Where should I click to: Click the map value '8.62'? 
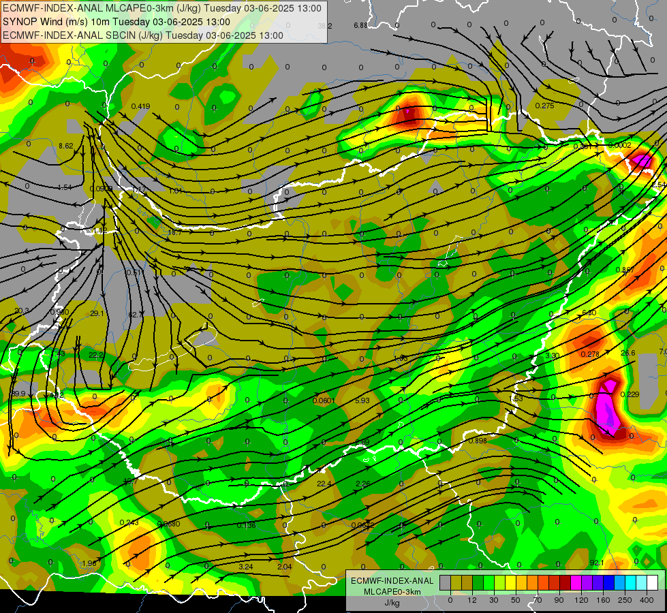[66, 146]
